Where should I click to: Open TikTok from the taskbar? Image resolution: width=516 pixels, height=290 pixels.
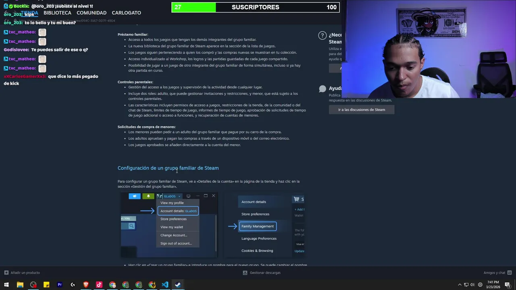coord(99,285)
